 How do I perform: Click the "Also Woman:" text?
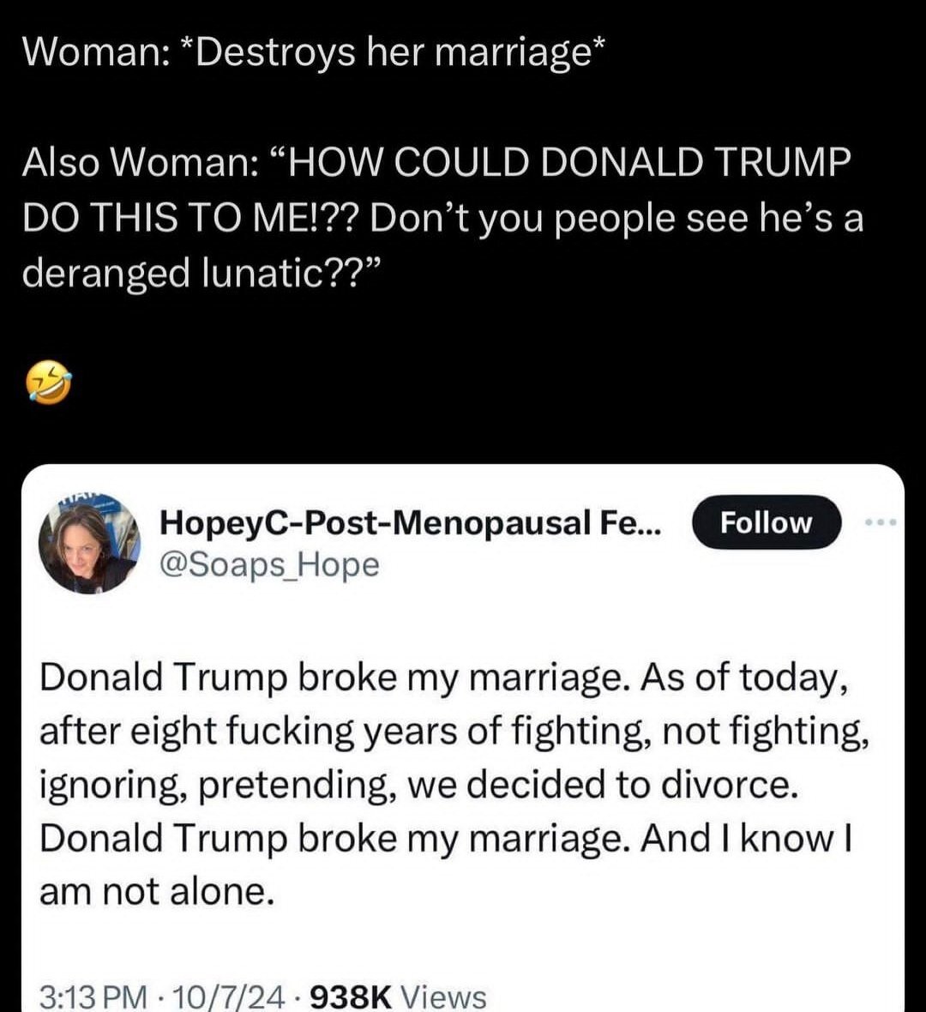pos(135,163)
